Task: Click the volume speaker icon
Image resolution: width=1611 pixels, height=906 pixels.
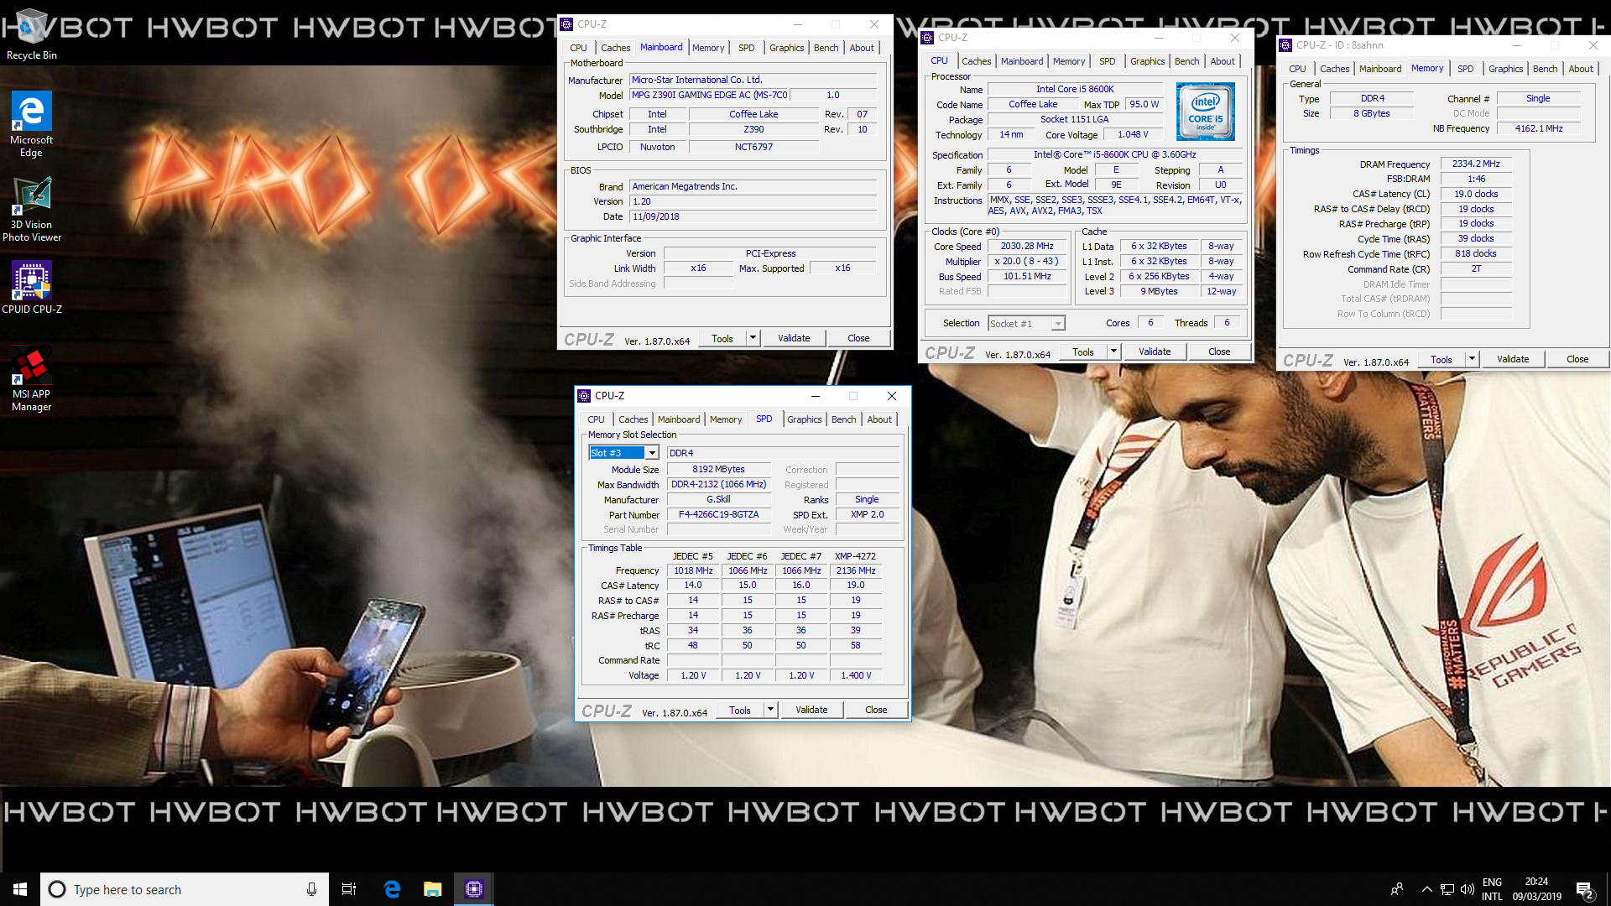Action: tap(1467, 889)
